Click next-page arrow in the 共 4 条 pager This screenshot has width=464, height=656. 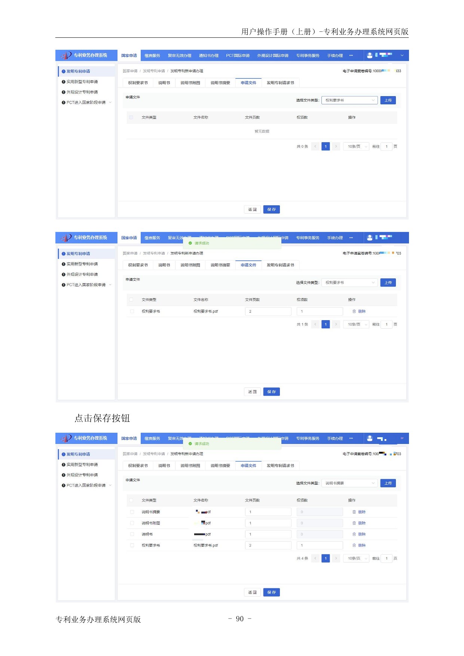coord(336,558)
